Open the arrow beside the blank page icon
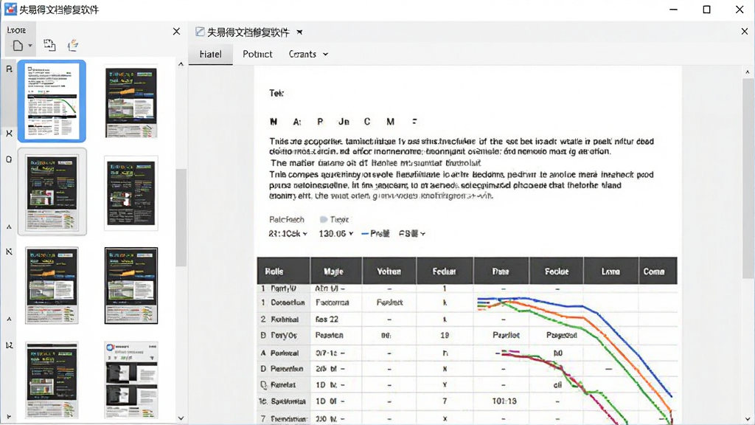This screenshot has height=425, width=755. coord(29,46)
